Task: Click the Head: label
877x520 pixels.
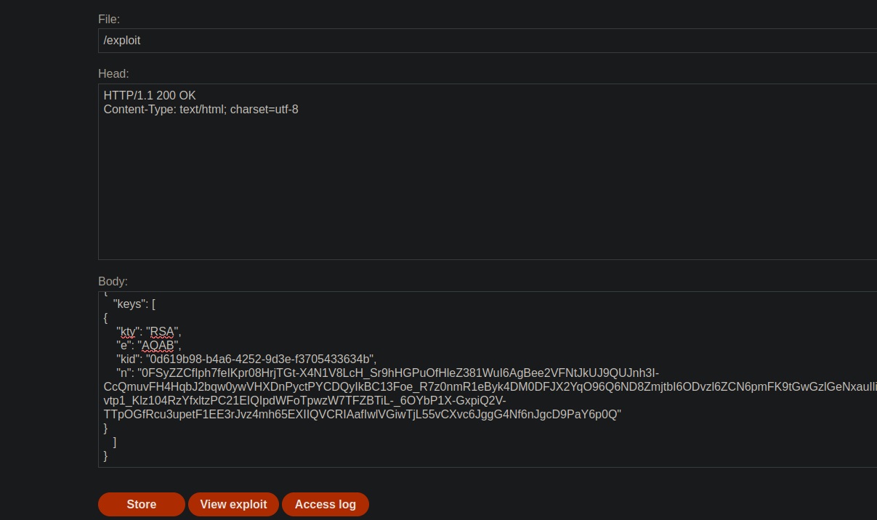Action: click(x=113, y=73)
